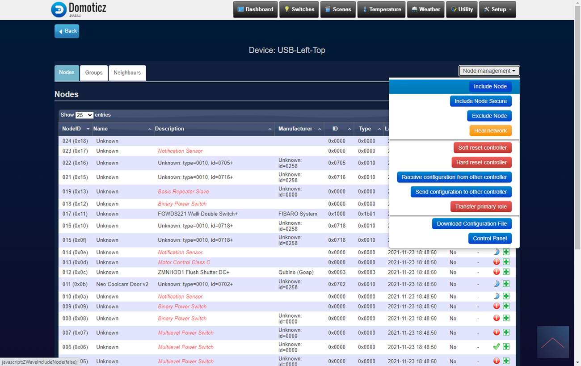Viewport: 581px width, 366px height.
Task: Click green plus icon for node 012
Action: 506,272
